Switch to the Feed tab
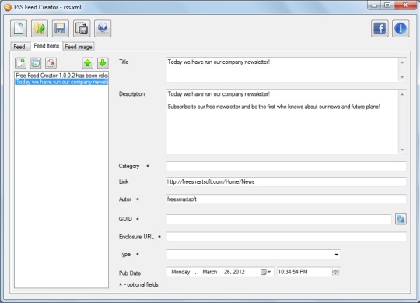The height and width of the screenshot is (303, 420). coord(19,47)
